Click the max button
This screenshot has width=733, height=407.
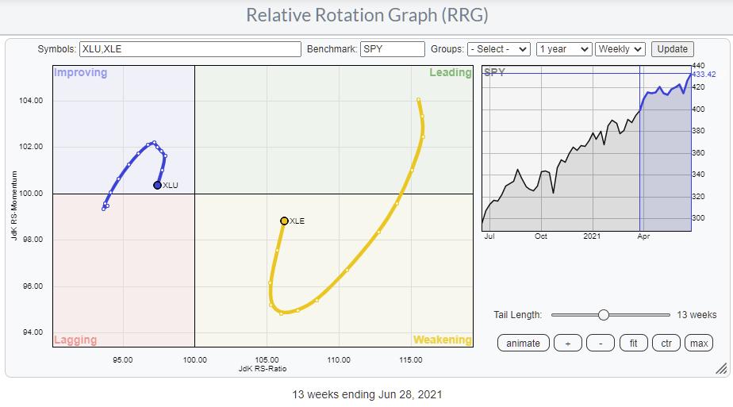pyautogui.click(x=698, y=343)
